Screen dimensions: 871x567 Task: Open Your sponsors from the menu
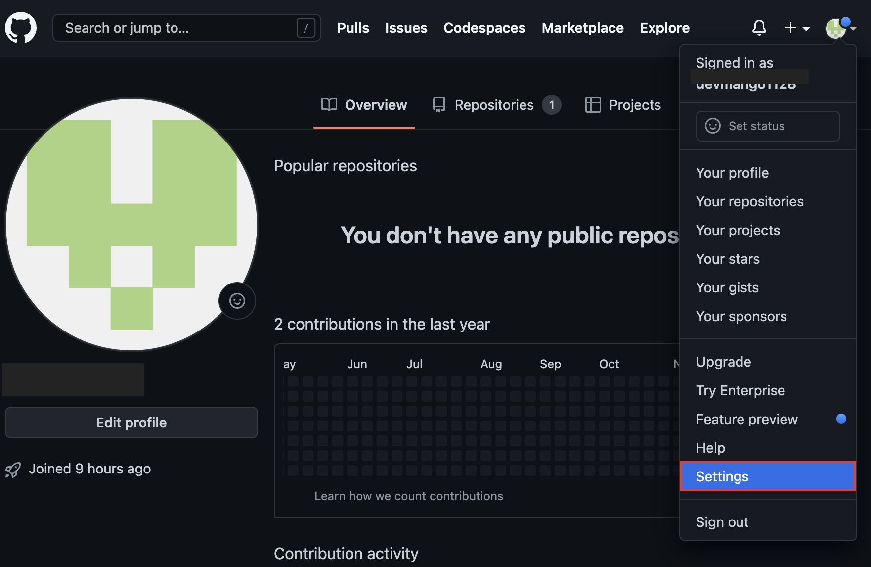(x=768, y=316)
